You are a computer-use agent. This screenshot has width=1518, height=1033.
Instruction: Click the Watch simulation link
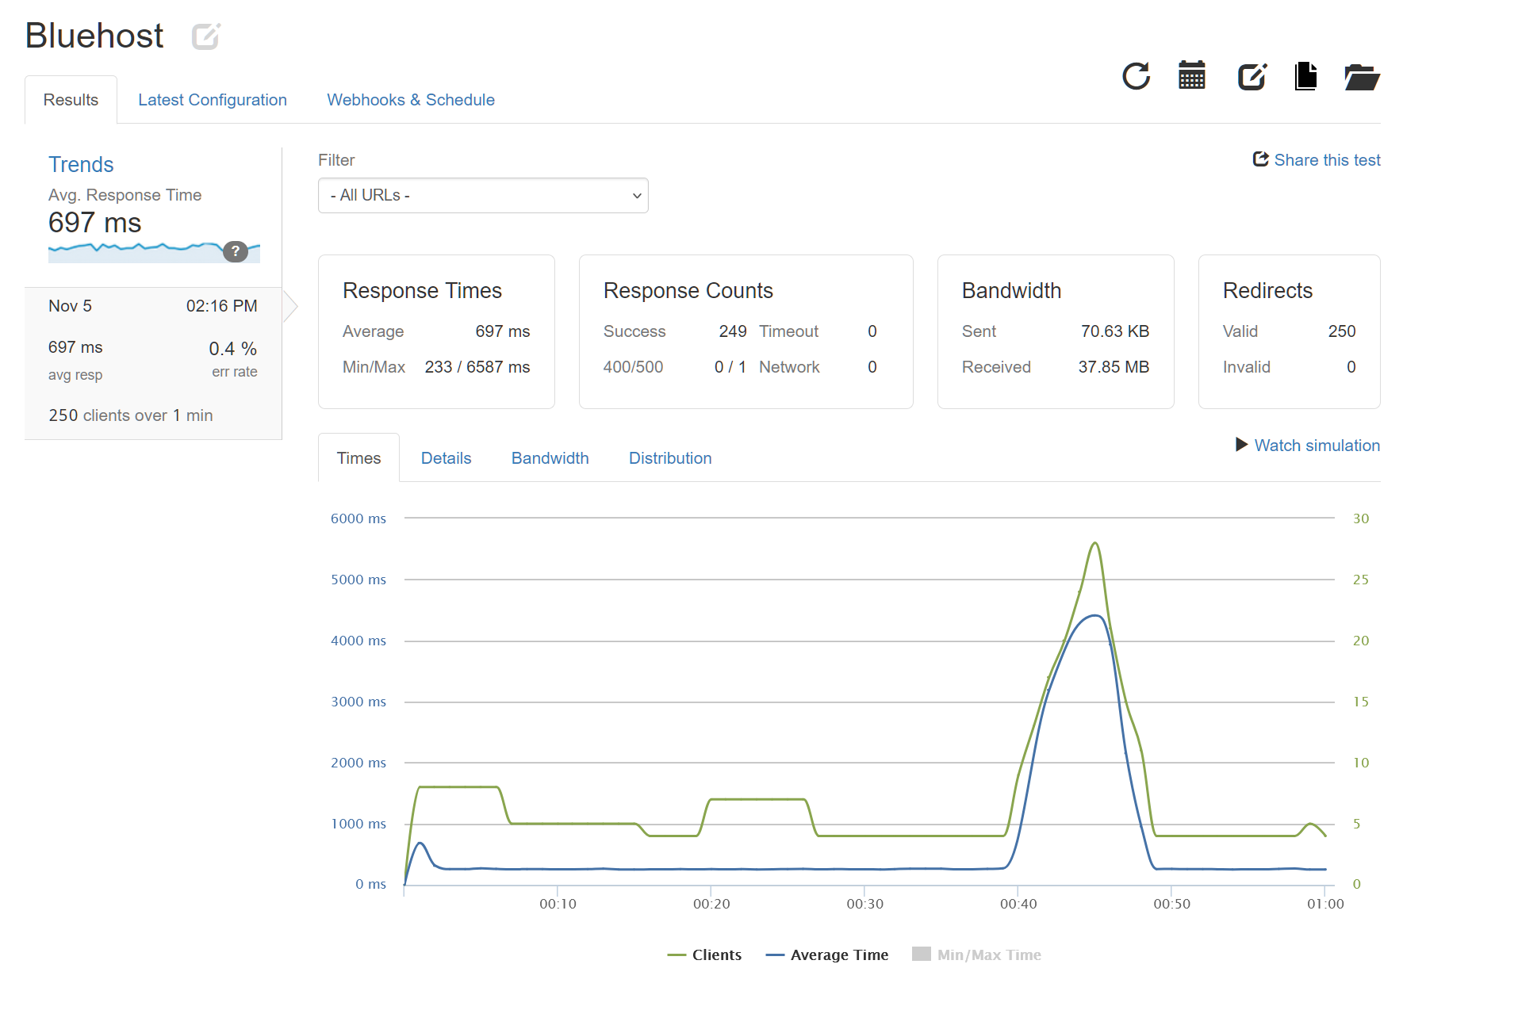pos(1317,446)
